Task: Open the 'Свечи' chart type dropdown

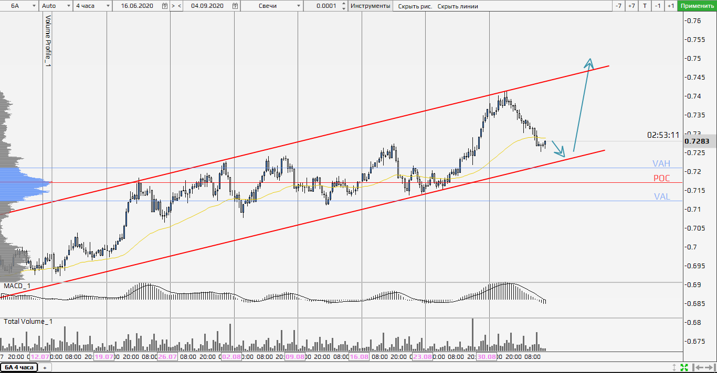Action: pyautogui.click(x=299, y=6)
